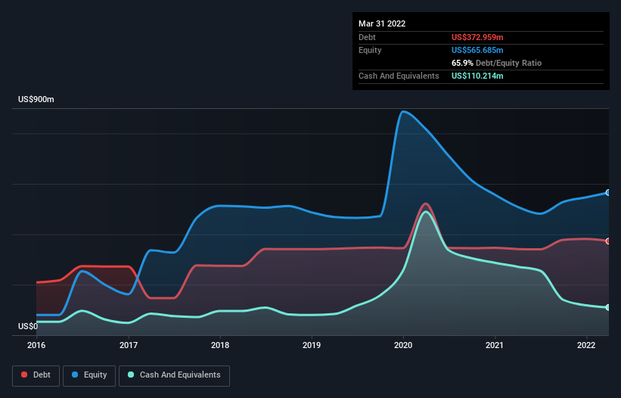Image resolution: width=621 pixels, height=398 pixels.
Task: Click the Debt label in the tooltip
Action: tap(367, 37)
